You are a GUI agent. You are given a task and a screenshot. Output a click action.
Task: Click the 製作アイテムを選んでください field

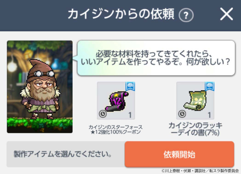66,154
